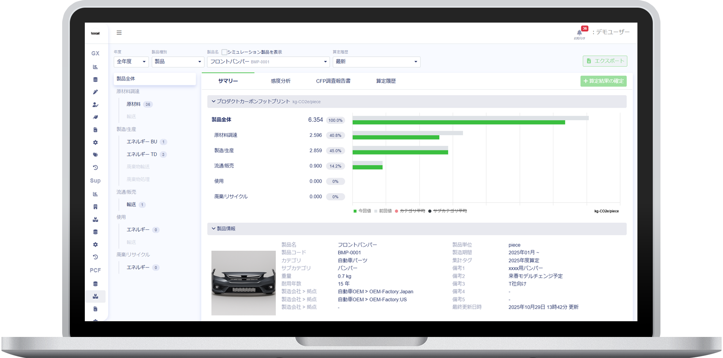Screen dimensions: 723x358
Task: Click the 自動車OEM > OEM-Factory:Japan value
Action: point(375,292)
